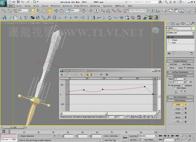Click the Get Path button

pos(174,64)
